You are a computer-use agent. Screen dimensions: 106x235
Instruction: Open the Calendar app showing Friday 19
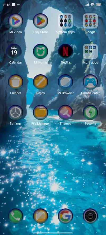[14, 51]
